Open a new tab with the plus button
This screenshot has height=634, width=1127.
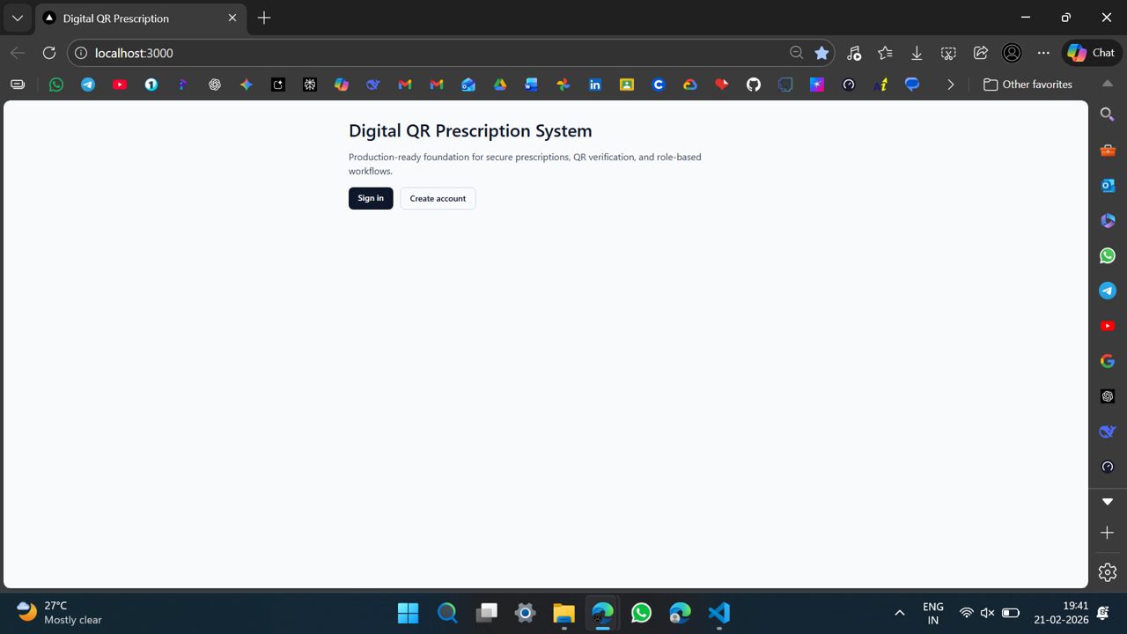264,18
